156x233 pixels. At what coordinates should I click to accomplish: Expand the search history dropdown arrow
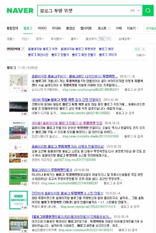click(138, 11)
